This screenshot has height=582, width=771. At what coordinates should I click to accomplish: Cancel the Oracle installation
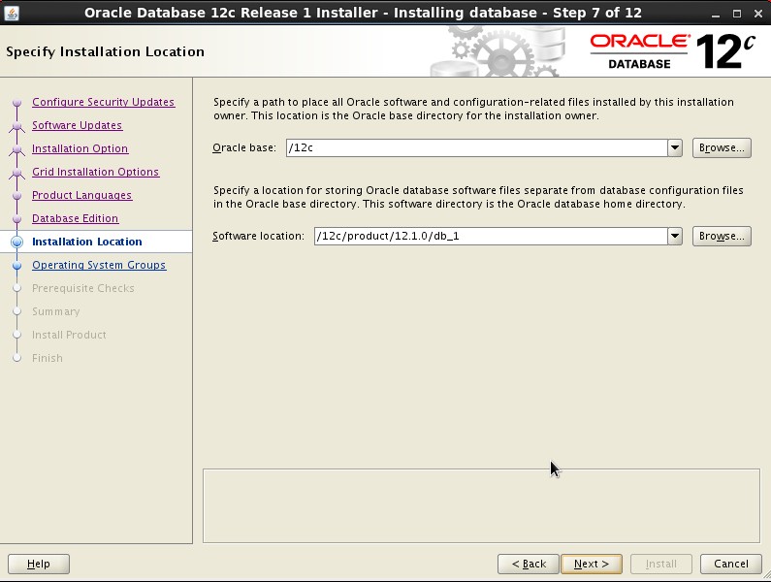click(x=730, y=564)
